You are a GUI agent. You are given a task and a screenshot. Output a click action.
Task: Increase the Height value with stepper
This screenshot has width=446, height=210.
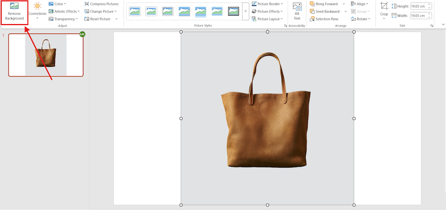tap(429, 4)
